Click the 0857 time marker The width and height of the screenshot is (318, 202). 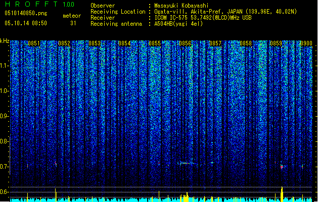215,43
